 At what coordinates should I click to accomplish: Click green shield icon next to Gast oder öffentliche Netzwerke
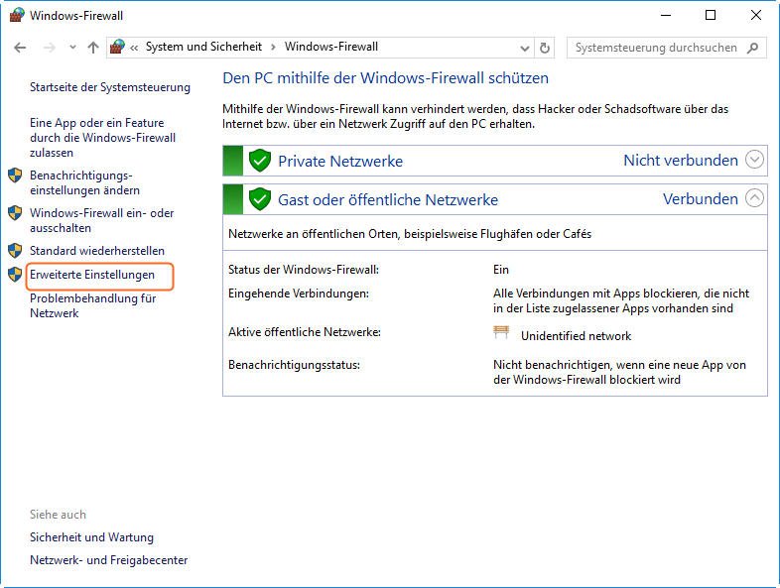pyautogui.click(x=260, y=199)
